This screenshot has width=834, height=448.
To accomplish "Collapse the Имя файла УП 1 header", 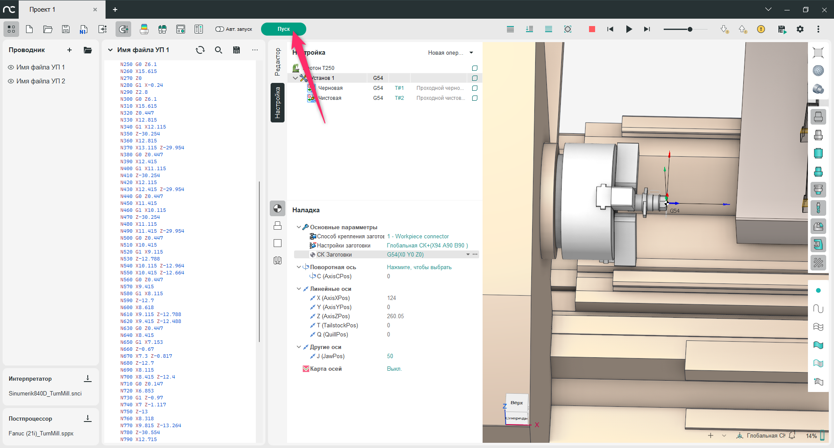I will click(x=110, y=50).
